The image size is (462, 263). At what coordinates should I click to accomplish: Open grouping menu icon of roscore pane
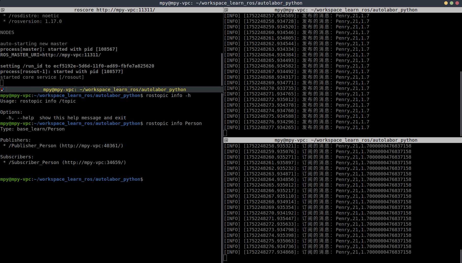point(3,10)
